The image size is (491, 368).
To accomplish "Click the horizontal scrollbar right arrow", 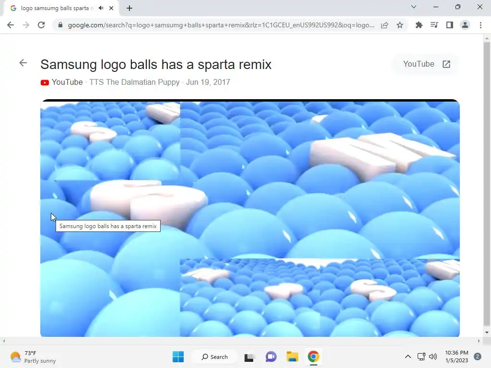I will pos(479,341).
